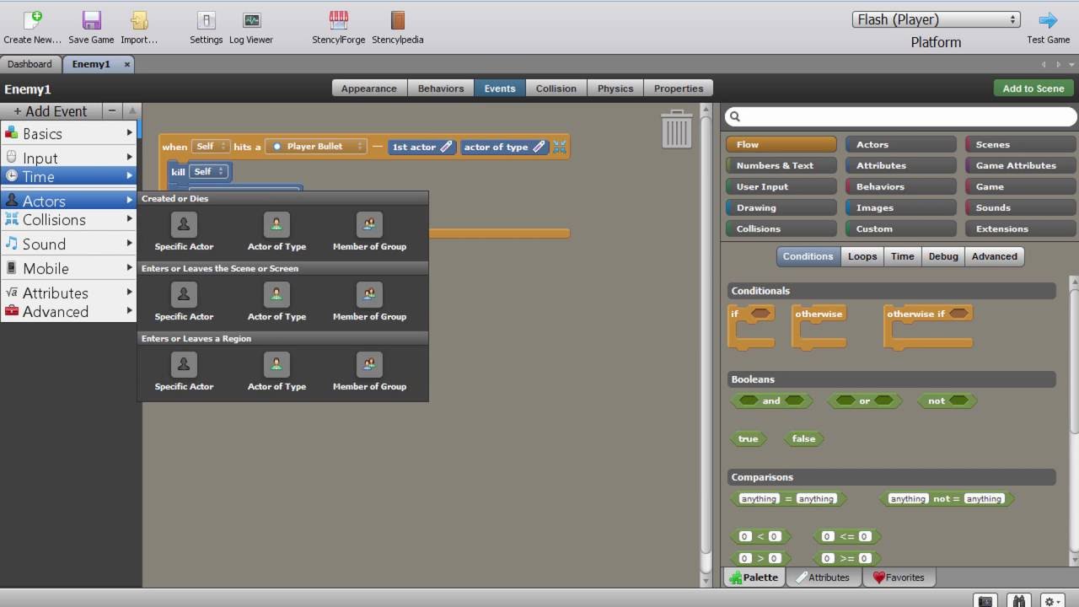1079x607 pixels.
Task: Select the 'if' conditional block
Action: (751, 326)
